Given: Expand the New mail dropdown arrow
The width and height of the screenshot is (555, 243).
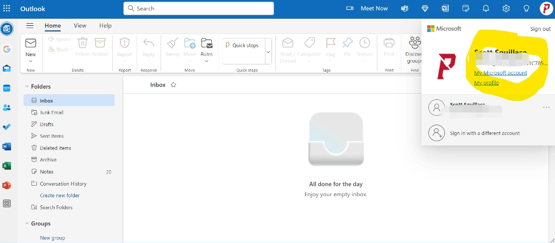Looking at the screenshot, I should coord(31,61).
